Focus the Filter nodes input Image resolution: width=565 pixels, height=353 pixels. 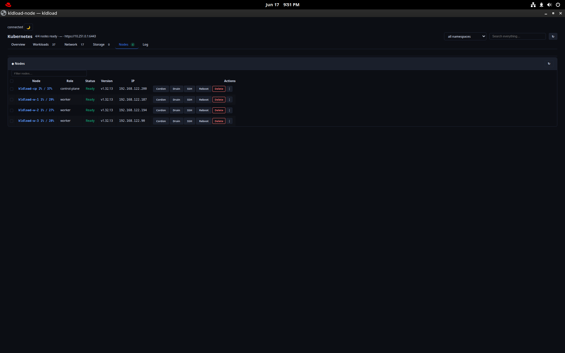coord(49,74)
